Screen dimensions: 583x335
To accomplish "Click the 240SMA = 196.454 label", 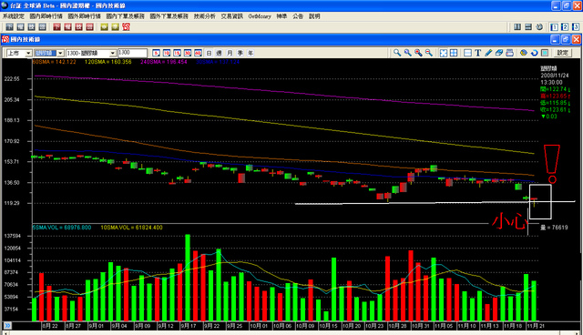I will (164, 62).
